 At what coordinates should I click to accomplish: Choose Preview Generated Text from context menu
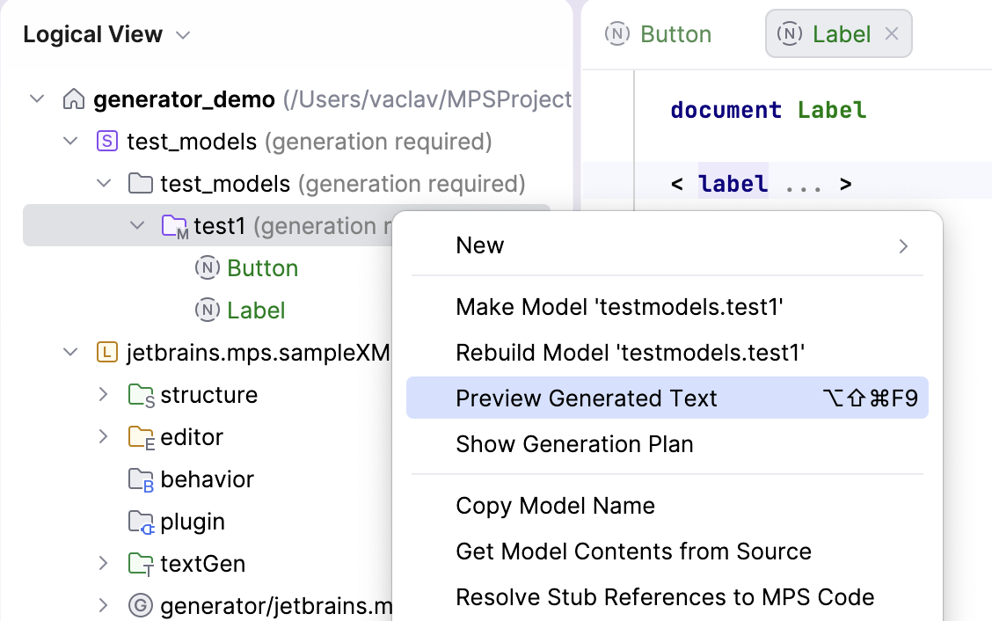[587, 398]
